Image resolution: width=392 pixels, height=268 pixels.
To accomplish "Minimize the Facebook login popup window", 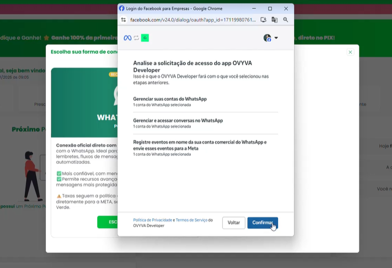I will click(x=254, y=9).
